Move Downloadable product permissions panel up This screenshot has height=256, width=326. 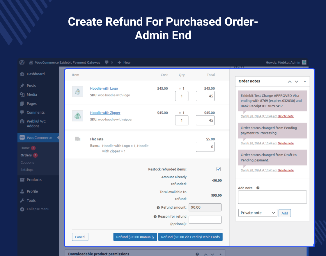click(x=205, y=254)
